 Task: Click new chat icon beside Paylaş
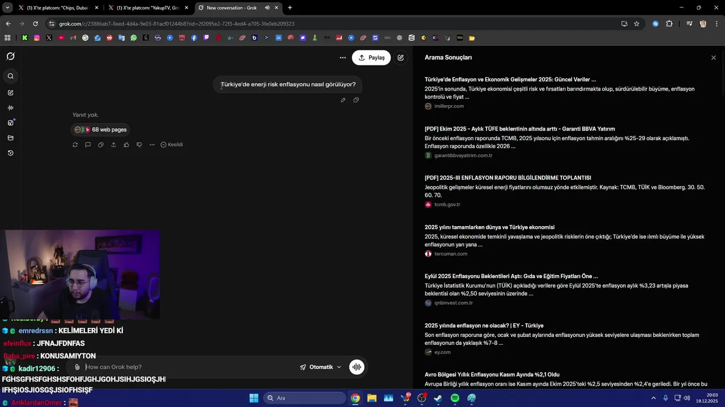pos(400,58)
